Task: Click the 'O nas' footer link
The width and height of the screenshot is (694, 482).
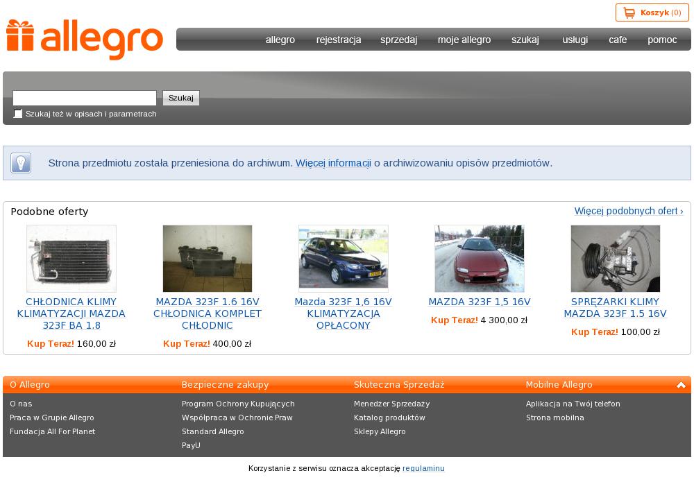Action: pos(21,404)
